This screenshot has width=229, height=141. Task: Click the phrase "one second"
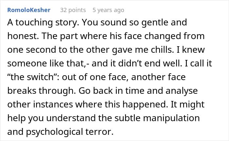pyautogui.click(x=29, y=48)
